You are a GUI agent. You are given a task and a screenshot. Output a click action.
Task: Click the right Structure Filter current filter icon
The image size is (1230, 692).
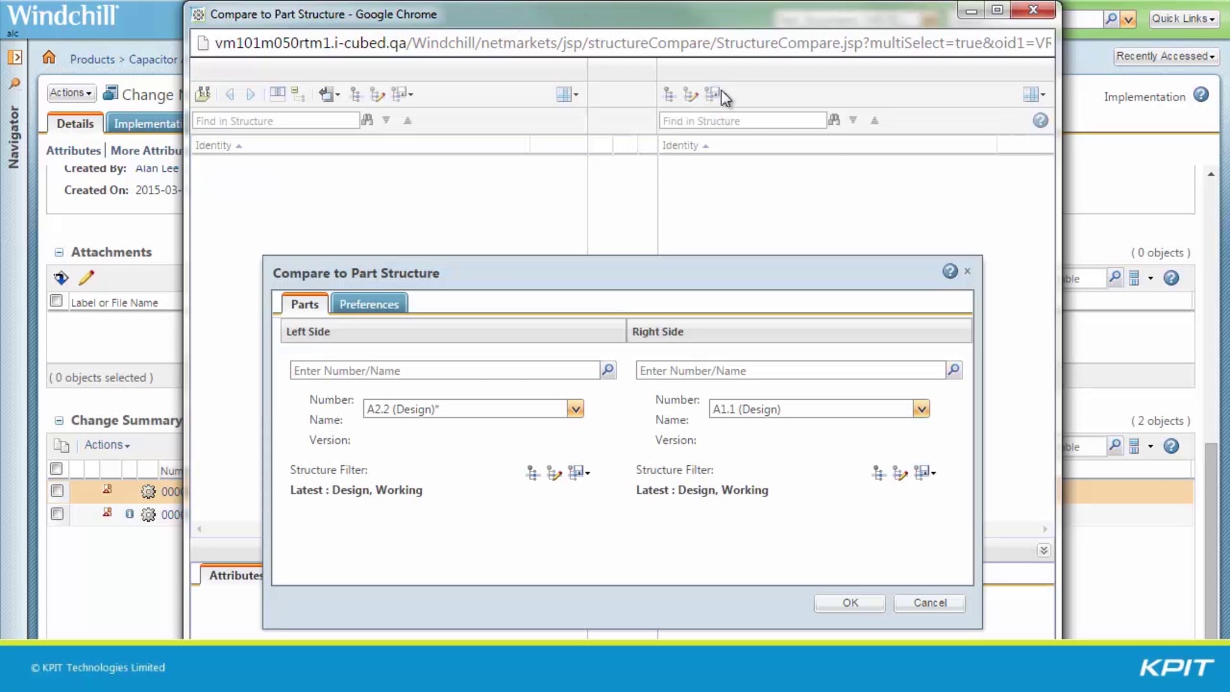coord(879,473)
